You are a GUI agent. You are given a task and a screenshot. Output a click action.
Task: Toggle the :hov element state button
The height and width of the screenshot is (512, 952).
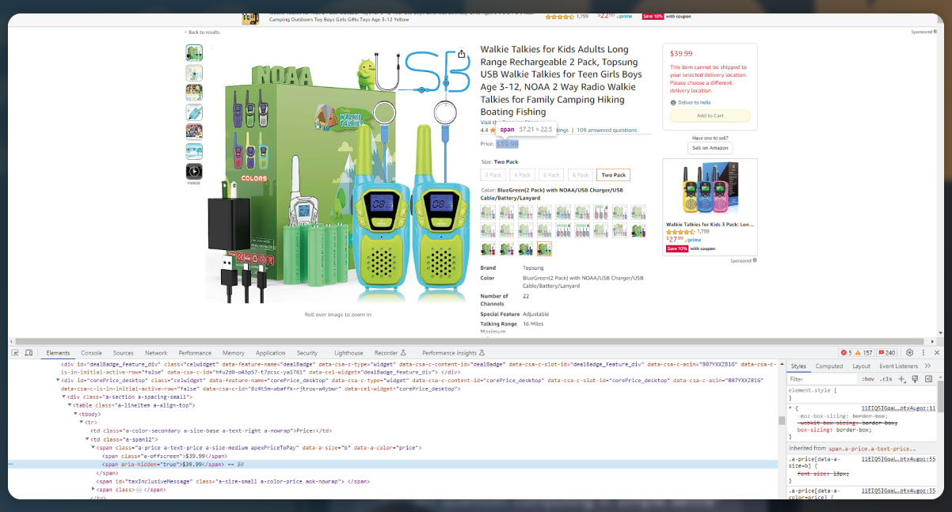[869, 379]
